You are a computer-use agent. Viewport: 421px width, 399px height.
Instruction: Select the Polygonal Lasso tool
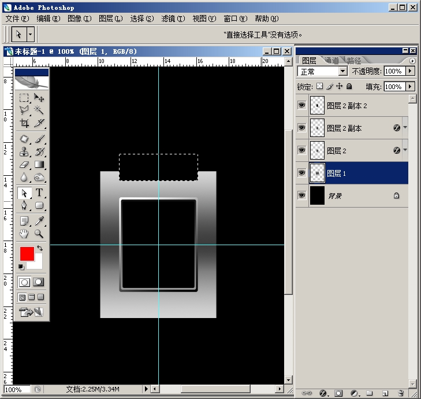coord(24,110)
